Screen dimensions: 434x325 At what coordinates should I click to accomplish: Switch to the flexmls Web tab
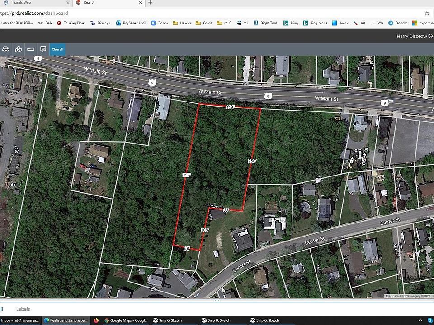tap(36, 3)
